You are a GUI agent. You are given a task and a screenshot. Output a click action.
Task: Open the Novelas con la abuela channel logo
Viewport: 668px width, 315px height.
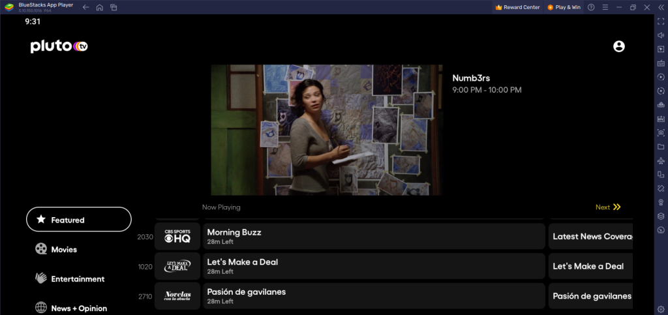tap(177, 296)
